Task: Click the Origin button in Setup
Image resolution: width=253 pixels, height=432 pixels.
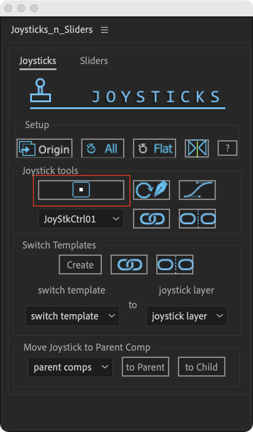Action: click(44, 148)
